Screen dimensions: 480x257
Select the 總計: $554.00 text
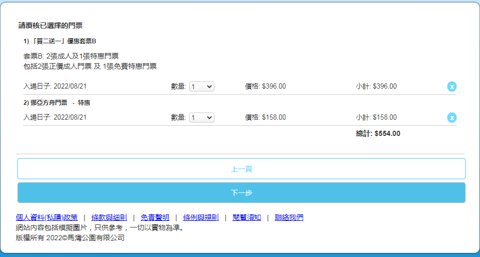tap(378, 133)
